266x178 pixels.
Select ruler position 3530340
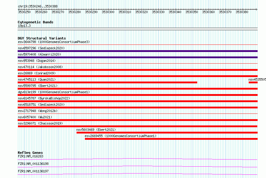[x=175, y=12]
